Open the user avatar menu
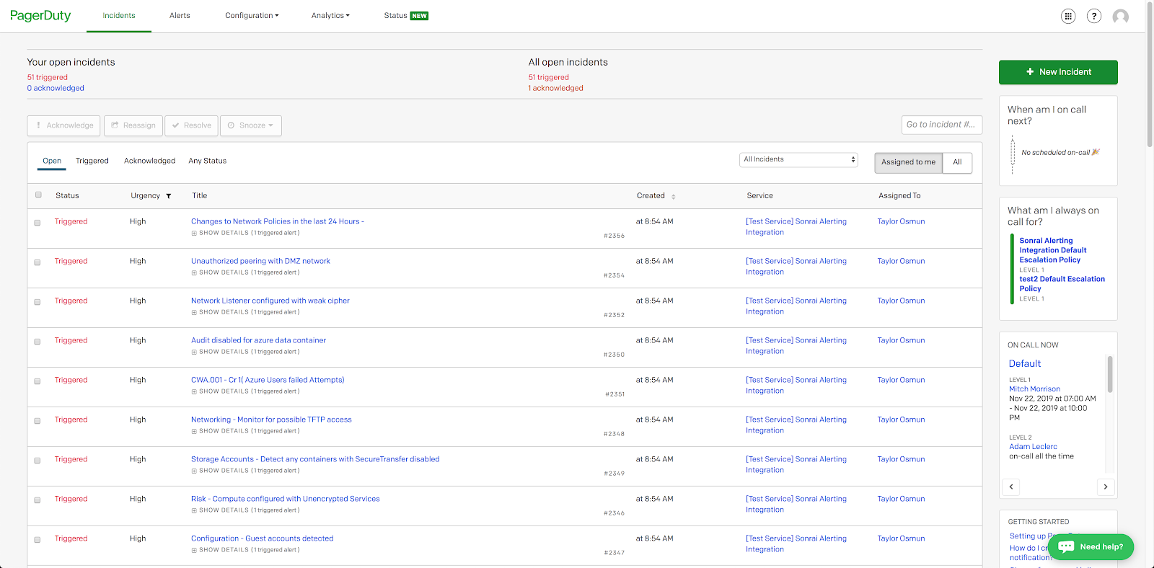1154x568 pixels. [1120, 16]
